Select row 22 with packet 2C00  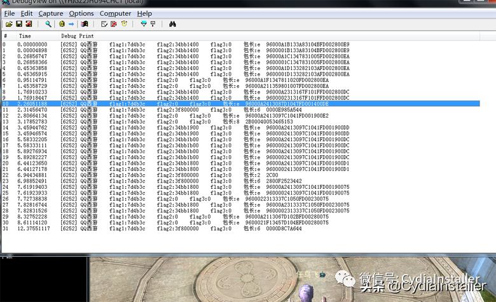241,175
